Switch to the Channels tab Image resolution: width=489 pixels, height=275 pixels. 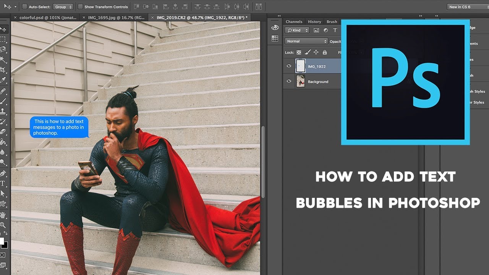[294, 22]
